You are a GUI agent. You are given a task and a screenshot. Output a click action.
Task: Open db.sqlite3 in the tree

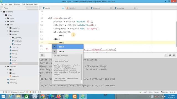pyautogui.click(x=13, y=79)
